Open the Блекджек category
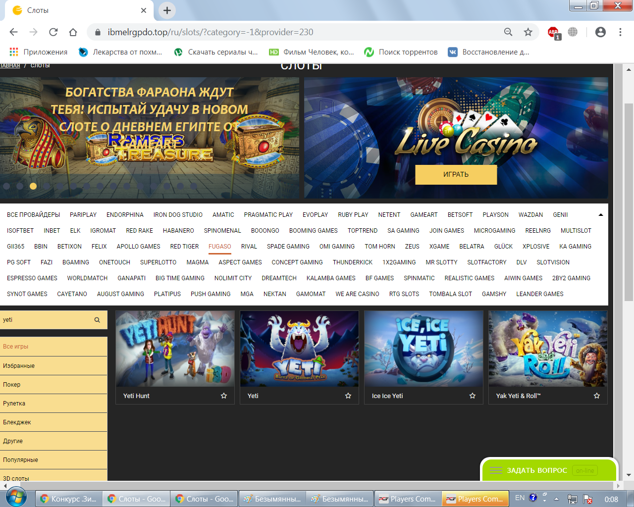Screen dimensions: 634x507 tap(53, 422)
